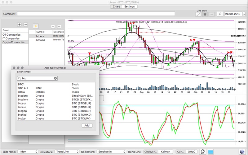Select OHLC chart style

(192, 152)
